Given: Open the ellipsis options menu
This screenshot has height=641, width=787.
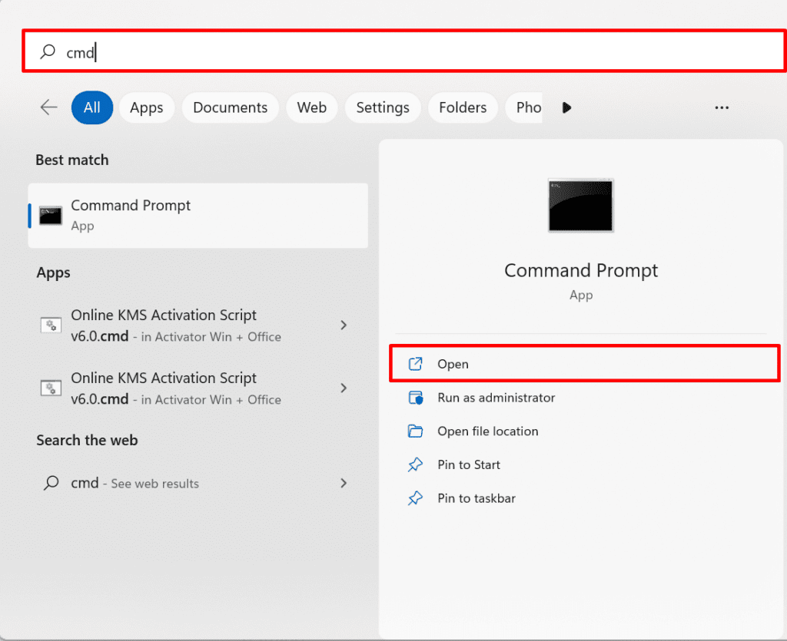Looking at the screenshot, I should point(721,107).
